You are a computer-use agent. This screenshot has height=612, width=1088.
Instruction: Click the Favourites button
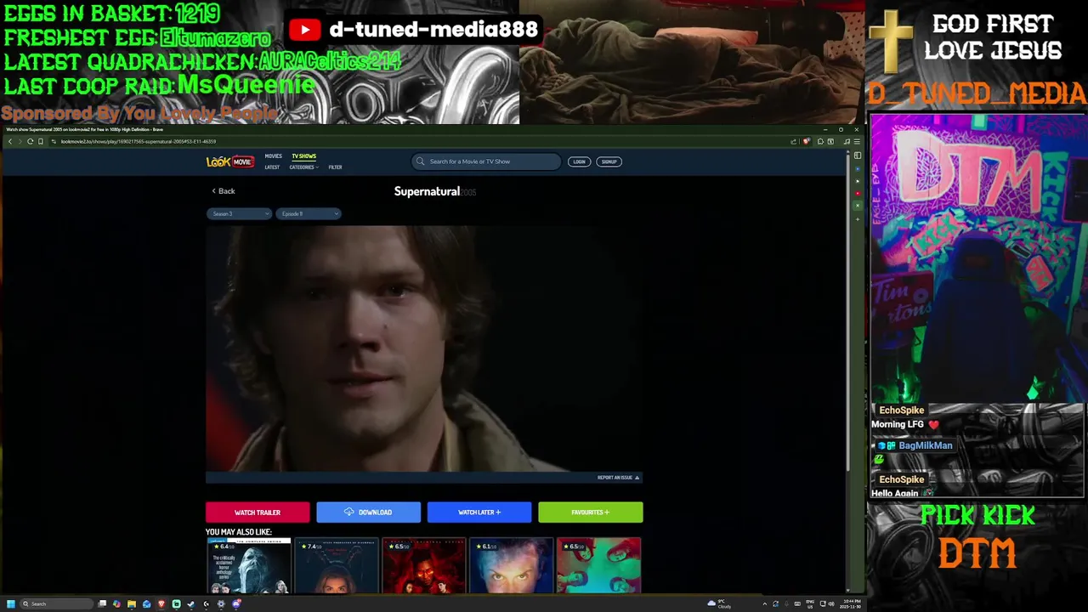(x=591, y=513)
